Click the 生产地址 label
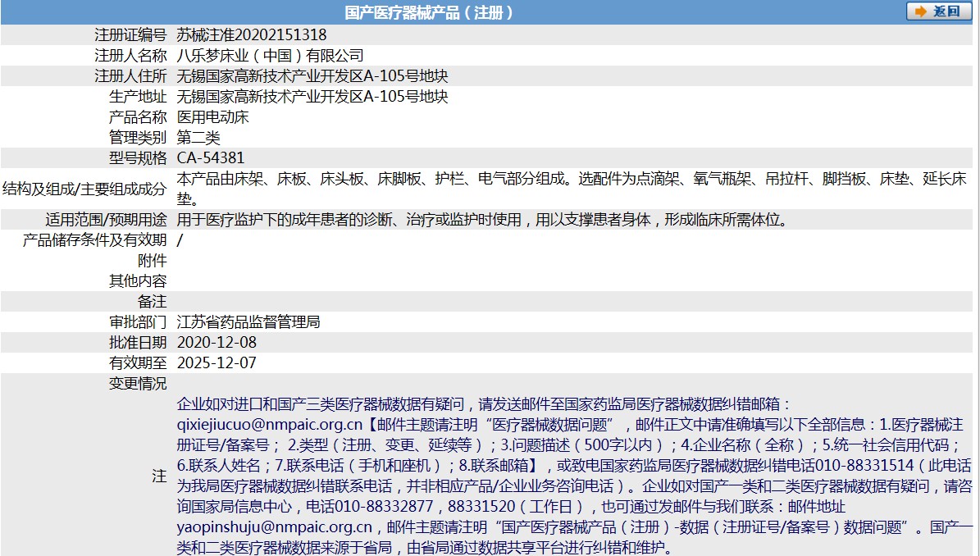 138,97
